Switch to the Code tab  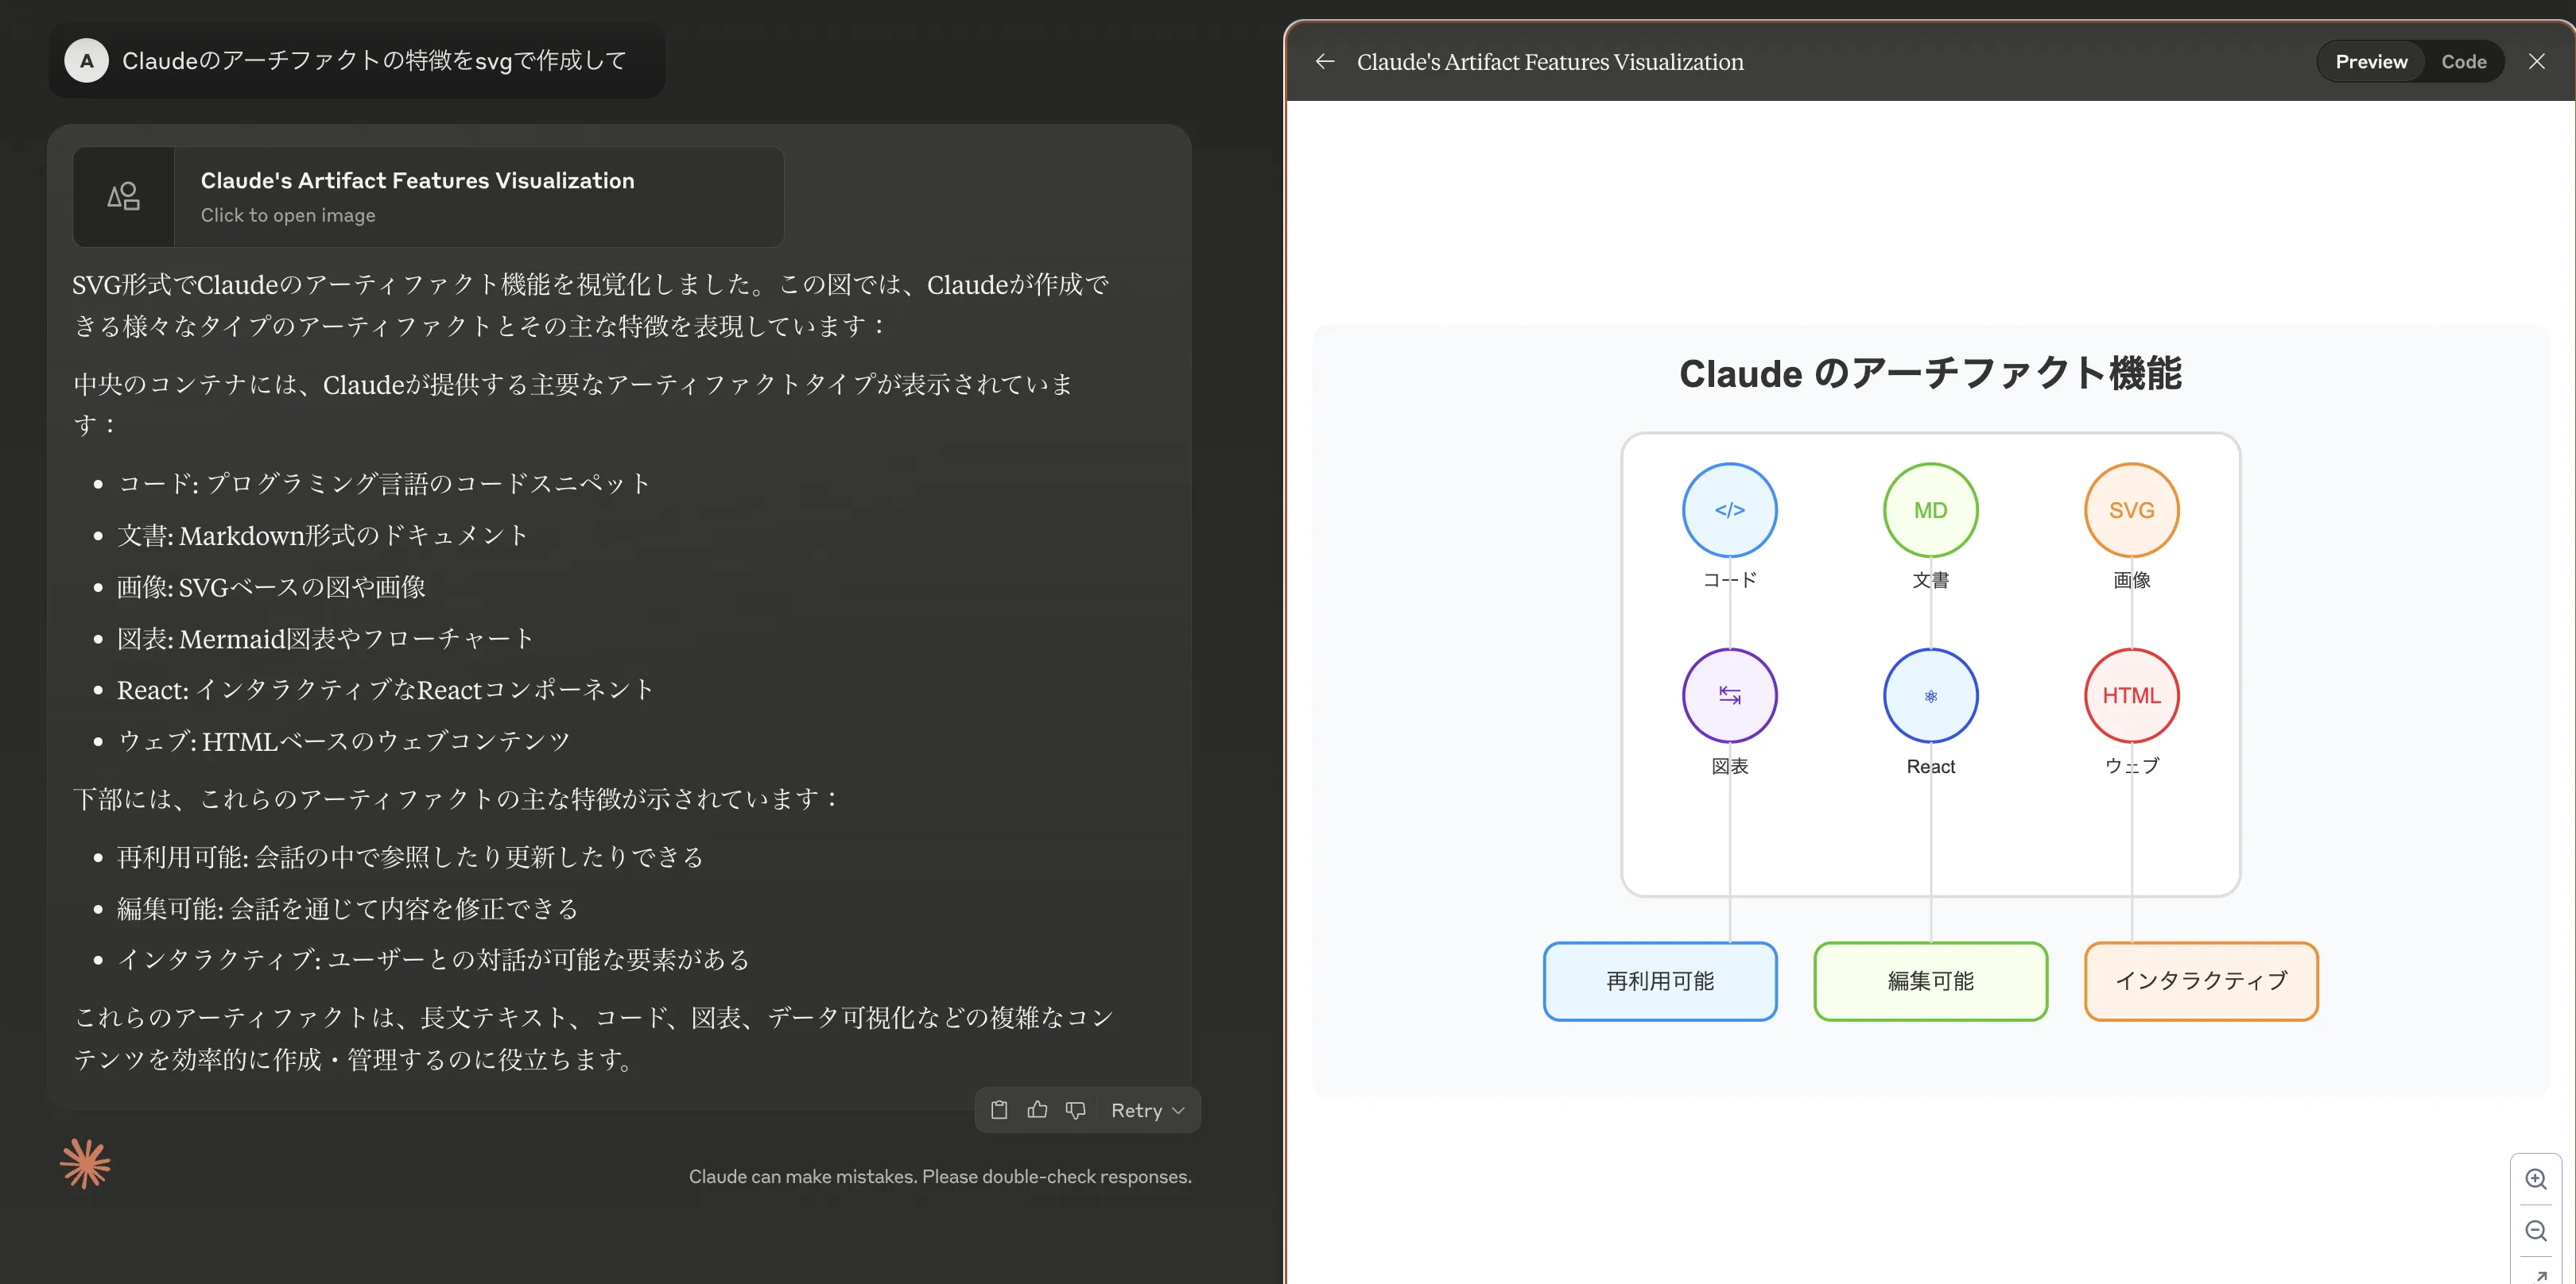click(x=2463, y=62)
